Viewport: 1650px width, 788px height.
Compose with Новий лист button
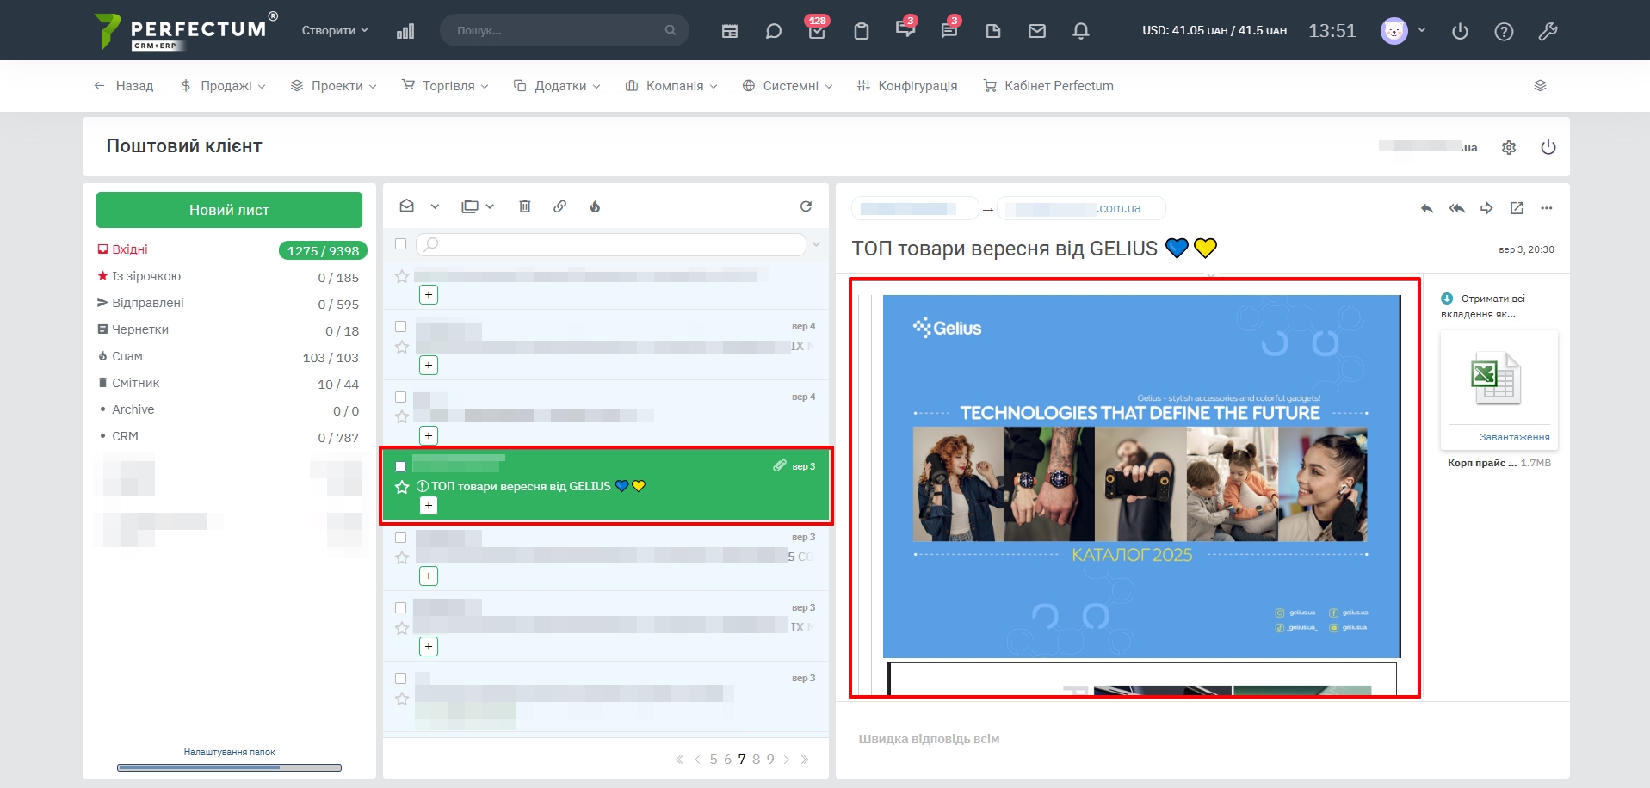pos(229,210)
